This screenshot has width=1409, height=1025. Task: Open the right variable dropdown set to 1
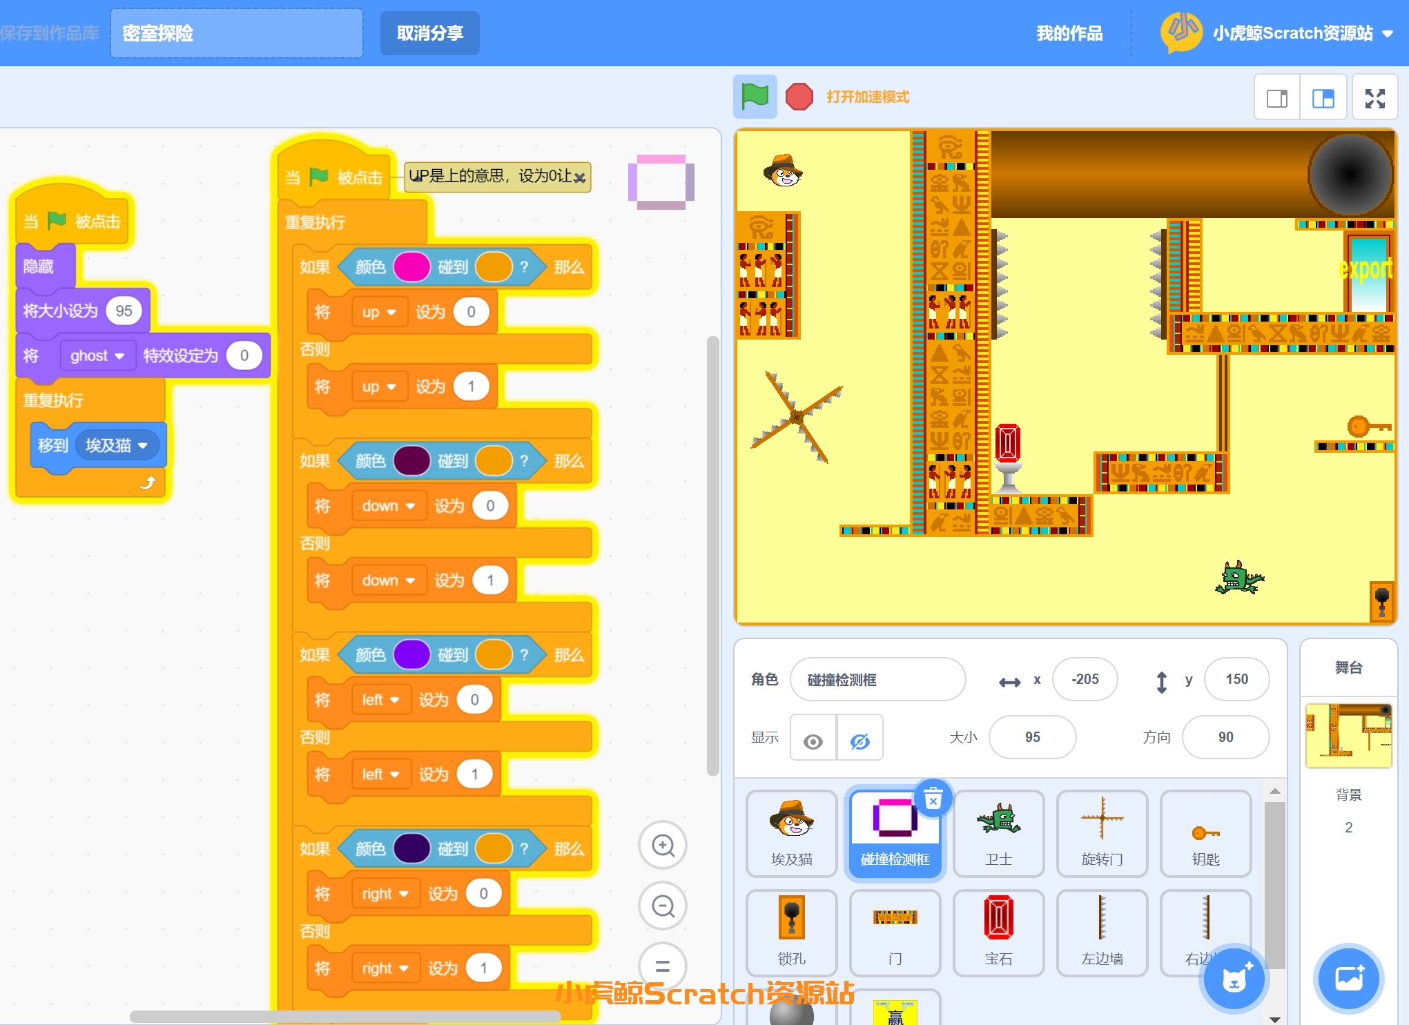pyautogui.click(x=385, y=968)
